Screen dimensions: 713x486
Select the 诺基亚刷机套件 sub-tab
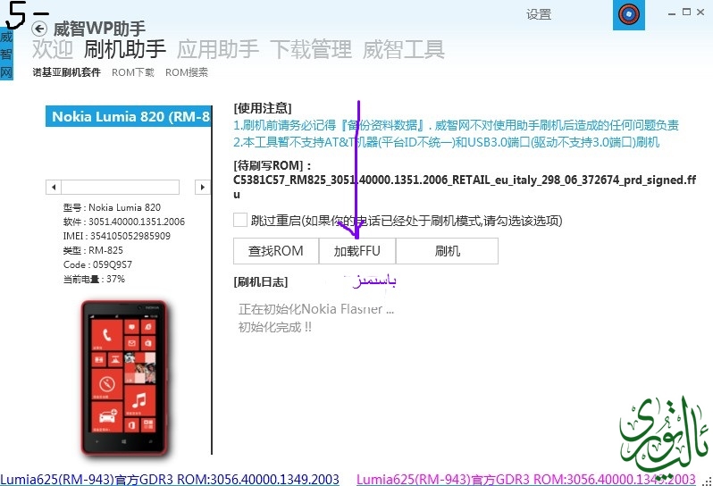click(x=66, y=72)
